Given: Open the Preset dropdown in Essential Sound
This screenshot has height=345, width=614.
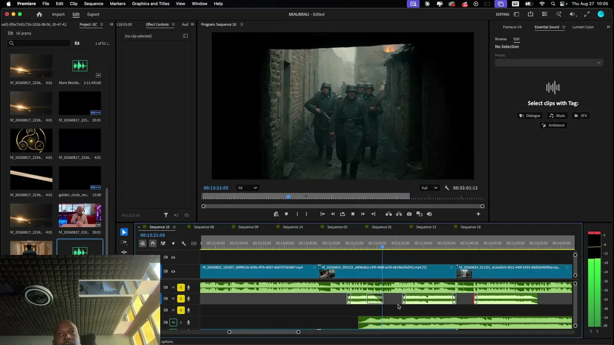Looking at the screenshot, I should coord(549,62).
